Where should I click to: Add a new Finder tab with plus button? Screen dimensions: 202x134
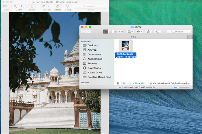pyautogui.click(x=190, y=37)
